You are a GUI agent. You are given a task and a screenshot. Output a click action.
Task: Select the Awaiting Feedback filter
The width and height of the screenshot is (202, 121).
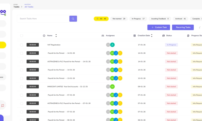point(160,19)
